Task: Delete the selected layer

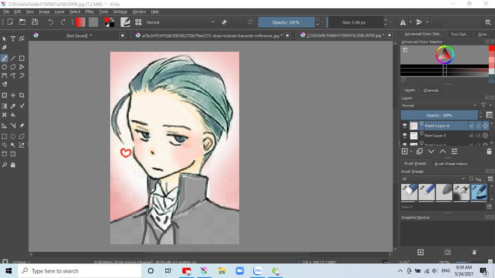Action: tap(489, 152)
